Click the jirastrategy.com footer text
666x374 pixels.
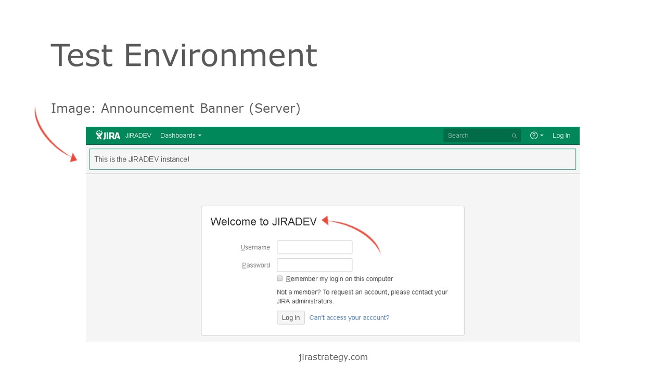click(x=333, y=357)
